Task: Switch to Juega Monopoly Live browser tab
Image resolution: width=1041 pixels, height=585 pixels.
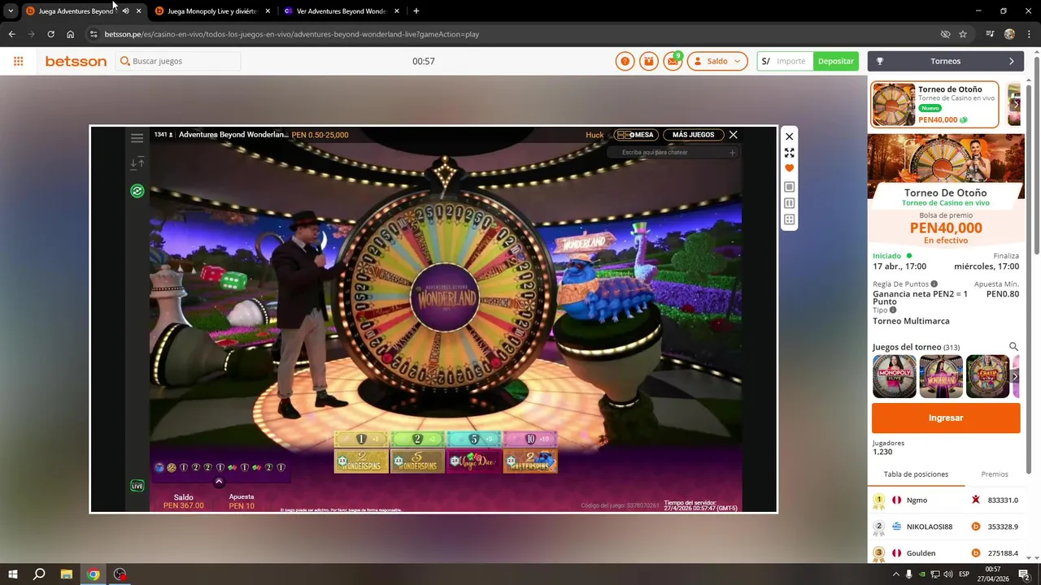Action: coord(211,11)
